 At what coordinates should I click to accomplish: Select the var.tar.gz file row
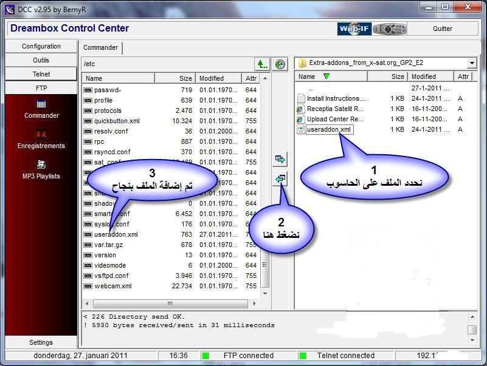tap(171, 245)
